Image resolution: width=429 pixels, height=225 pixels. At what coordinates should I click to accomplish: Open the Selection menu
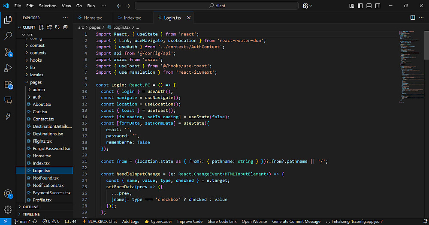click(x=47, y=6)
